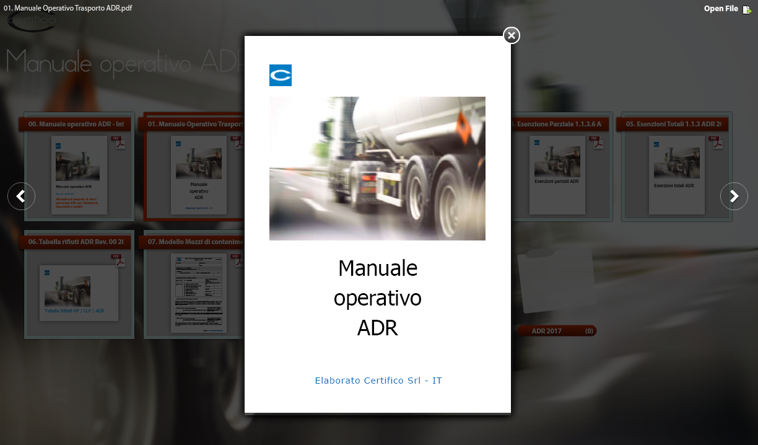Click the Open File icon
Screen dimensions: 758x445
pyautogui.click(x=747, y=9)
